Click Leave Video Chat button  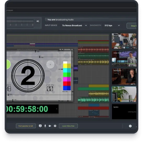[68, 126]
